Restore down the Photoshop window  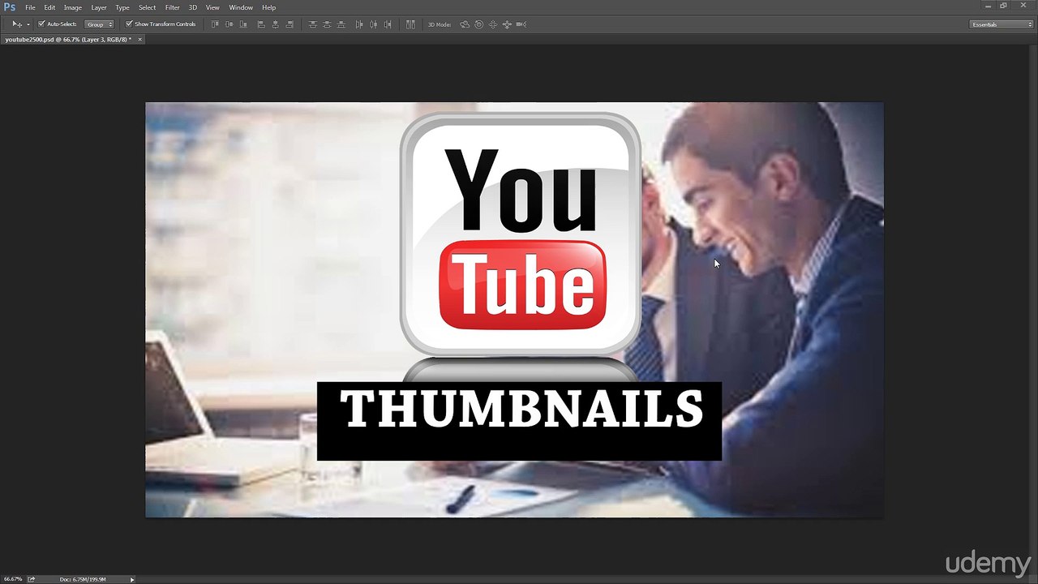(1003, 6)
